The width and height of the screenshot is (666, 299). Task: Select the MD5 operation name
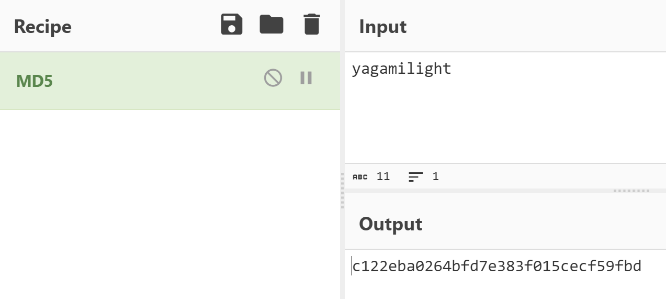tap(35, 81)
